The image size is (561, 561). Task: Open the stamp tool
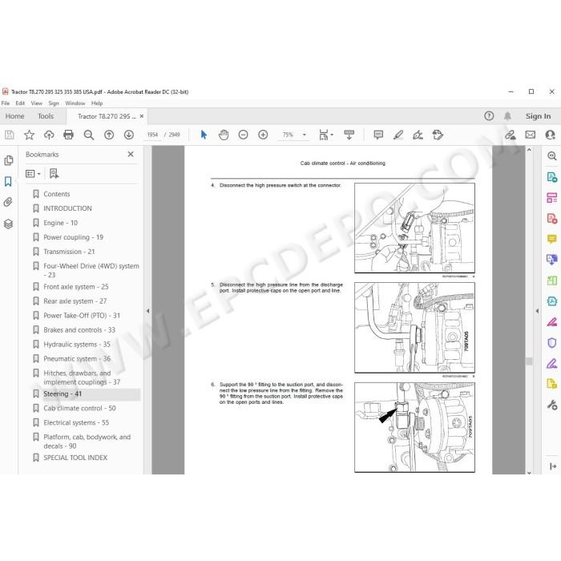(x=438, y=135)
